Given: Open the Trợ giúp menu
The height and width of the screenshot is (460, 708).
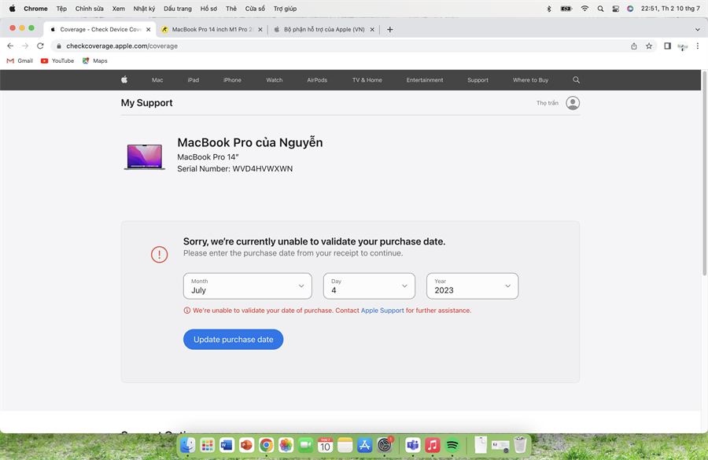Looking at the screenshot, I should (285, 9).
